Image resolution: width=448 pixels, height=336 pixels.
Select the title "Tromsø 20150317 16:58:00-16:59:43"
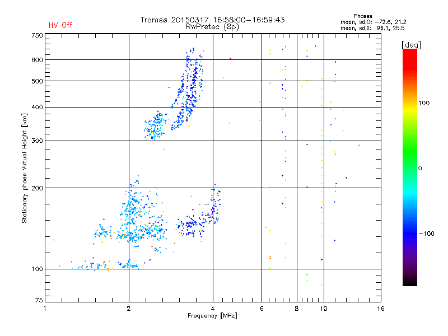click(x=212, y=20)
